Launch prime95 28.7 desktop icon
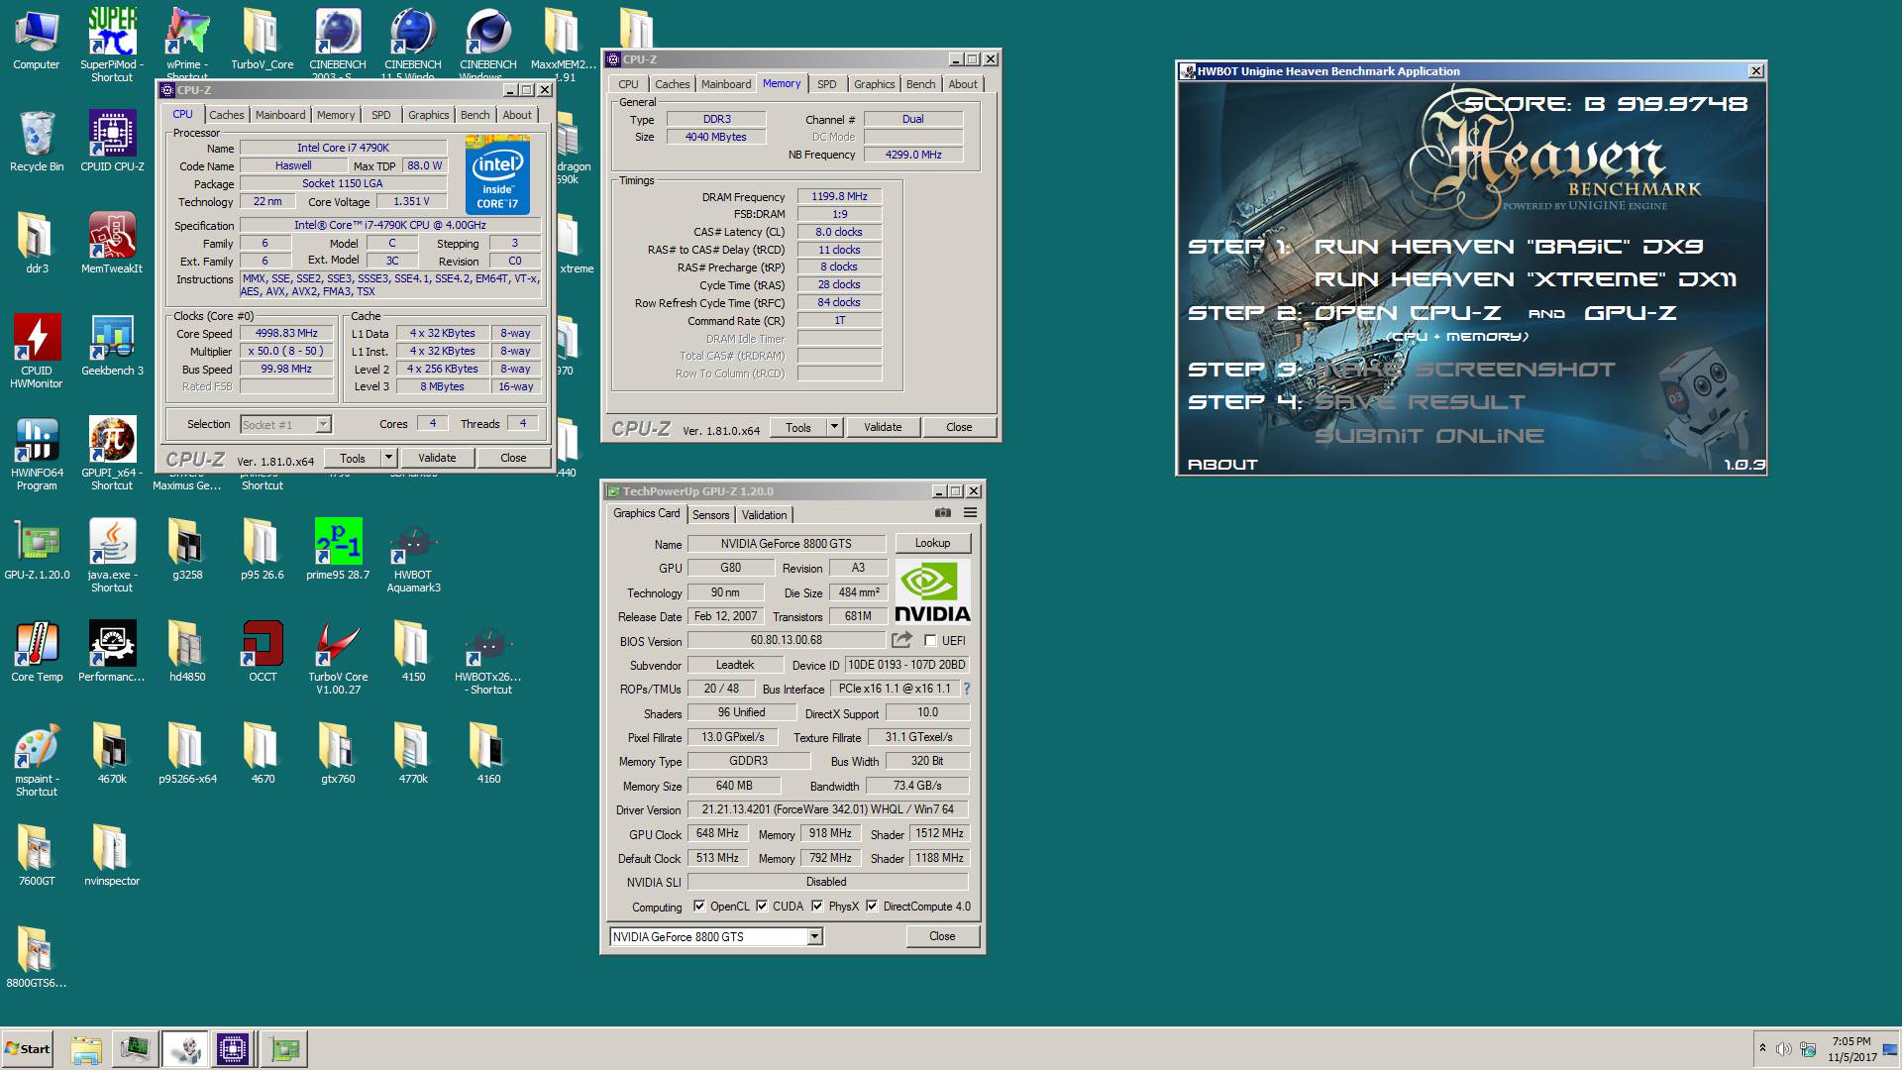This screenshot has width=1902, height=1070. [338, 549]
